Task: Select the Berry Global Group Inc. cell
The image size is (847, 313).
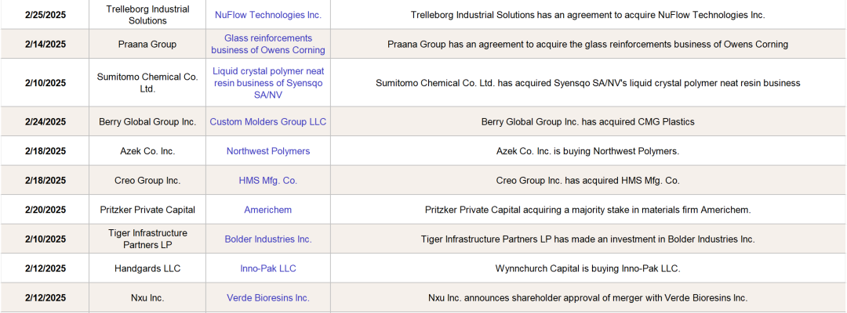Action: coord(147,122)
